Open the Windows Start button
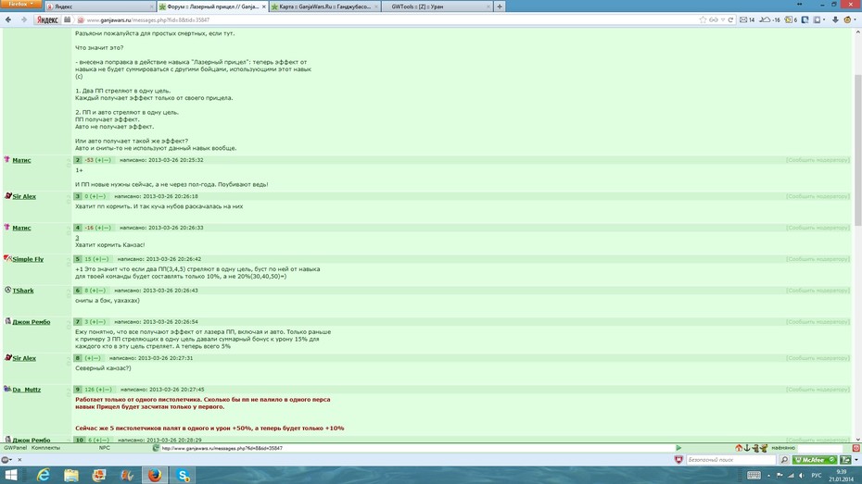This screenshot has width=862, height=484. (x=10, y=476)
